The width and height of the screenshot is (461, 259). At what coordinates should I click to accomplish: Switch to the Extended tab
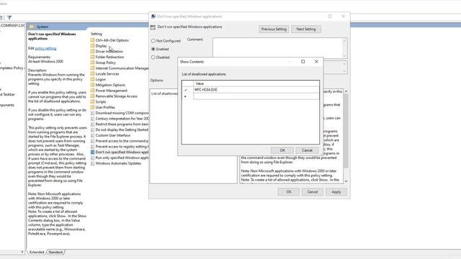[x=37, y=253]
